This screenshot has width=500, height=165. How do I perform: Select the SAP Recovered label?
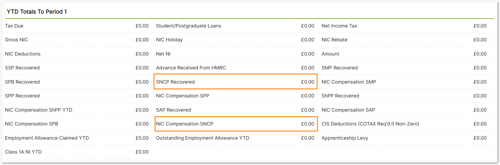coord(174,110)
